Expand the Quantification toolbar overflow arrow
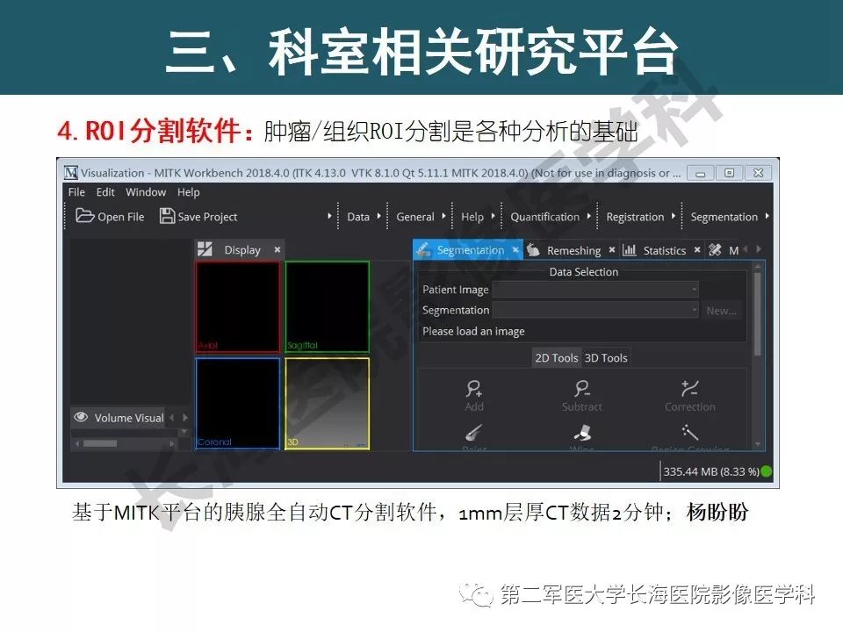This screenshot has height=632, width=843. click(588, 216)
